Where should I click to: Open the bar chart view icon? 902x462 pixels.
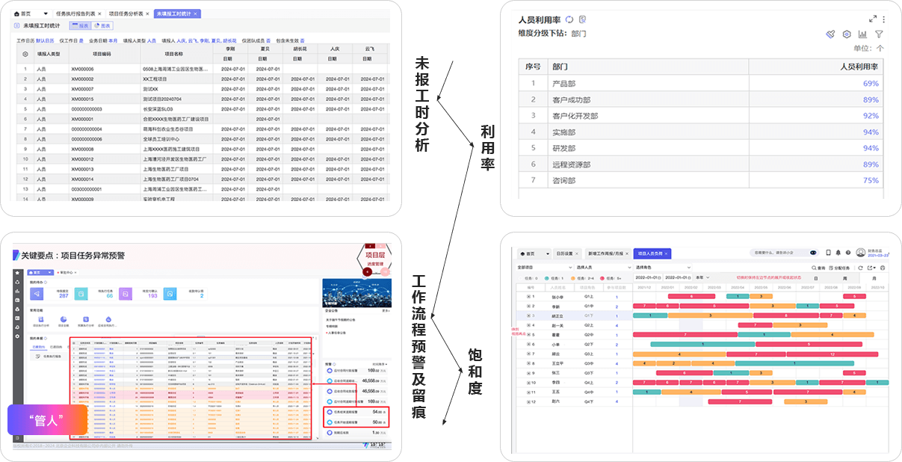862,34
